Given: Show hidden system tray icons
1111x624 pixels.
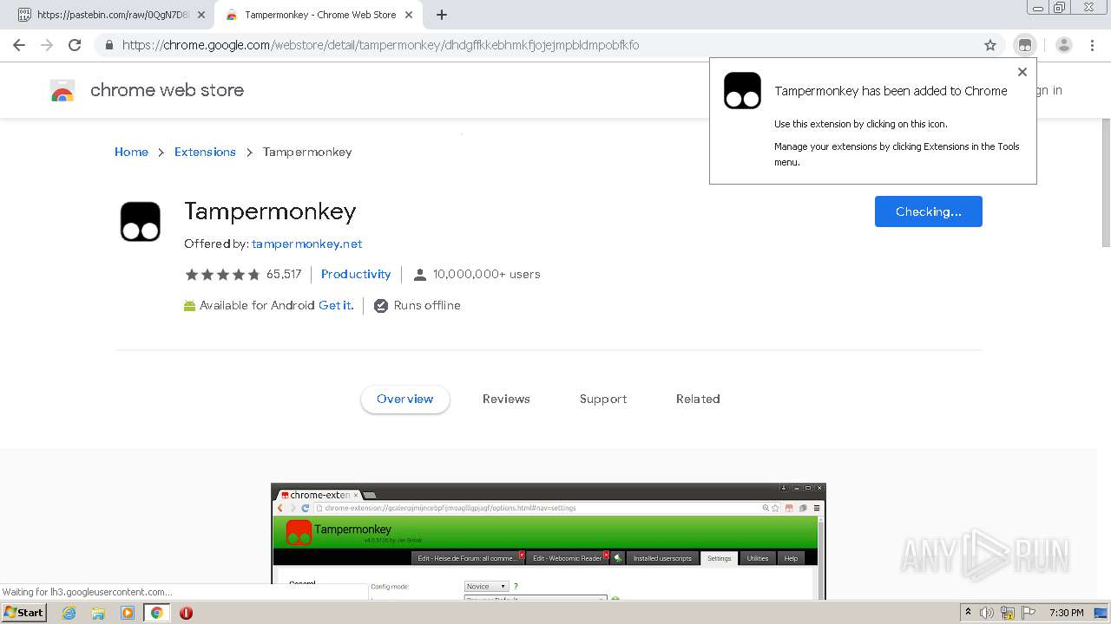Looking at the screenshot, I should tap(968, 613).
